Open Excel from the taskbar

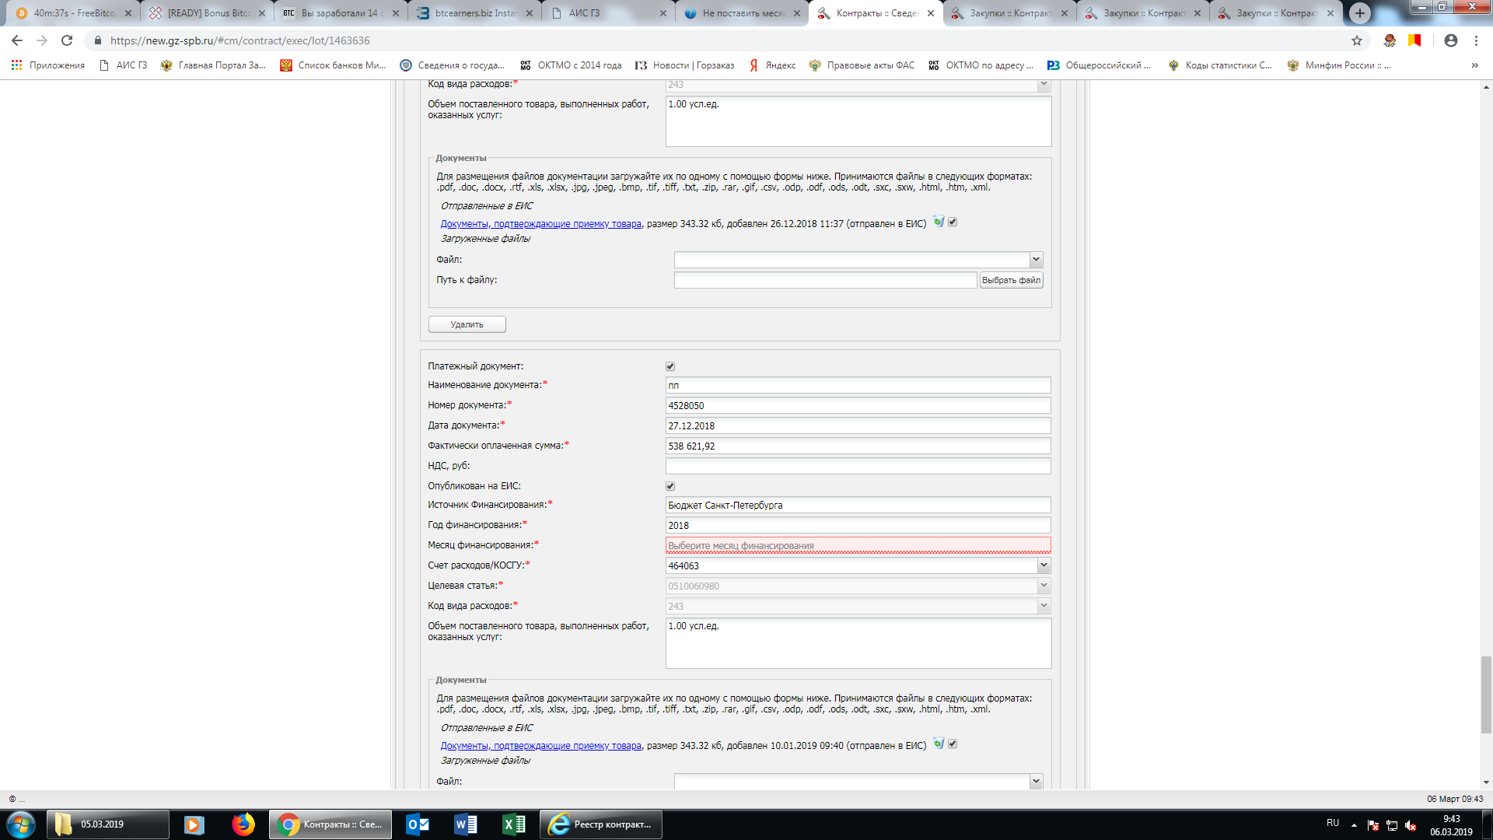pyautogui.click(x=514, y=824)
